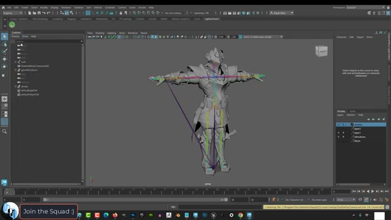The height and width of the screenshot is (220, 391).
Task: Toggle the audio speaker icon in the range bar
Action: 375,200
